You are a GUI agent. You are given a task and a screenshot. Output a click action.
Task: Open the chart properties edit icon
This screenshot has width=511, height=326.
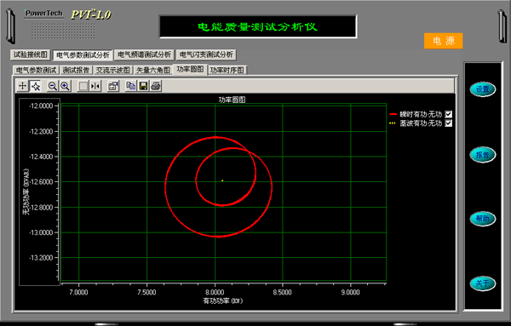tap(113, 86)
